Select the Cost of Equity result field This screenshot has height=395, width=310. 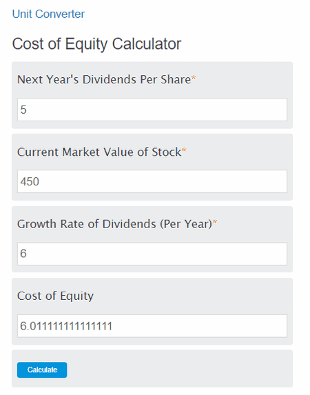152,326
